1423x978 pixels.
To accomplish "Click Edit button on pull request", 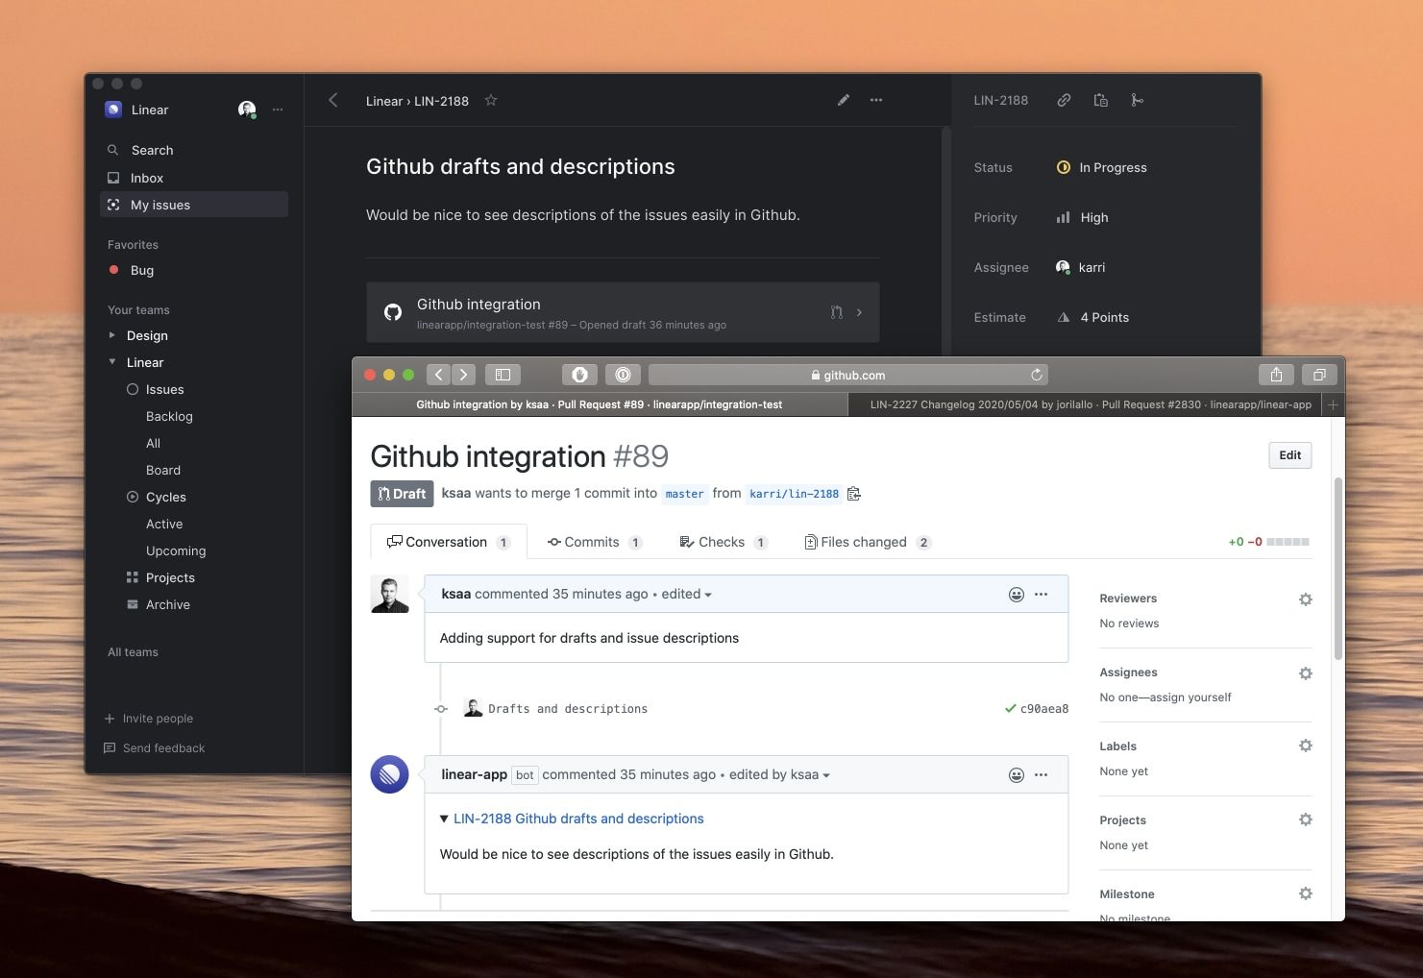I will coord(1290,455).
